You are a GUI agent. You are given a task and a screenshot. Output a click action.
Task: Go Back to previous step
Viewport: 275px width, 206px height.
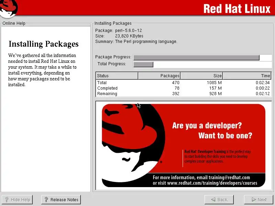(x=219, y=199)
